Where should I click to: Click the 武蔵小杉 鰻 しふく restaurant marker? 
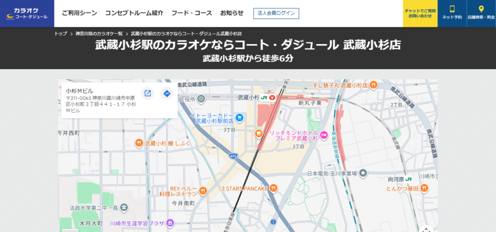[139, 143]
